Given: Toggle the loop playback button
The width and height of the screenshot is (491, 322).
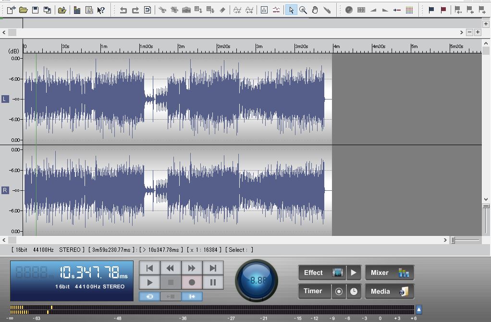Looking at the screenshot, I should pos(149,297).
